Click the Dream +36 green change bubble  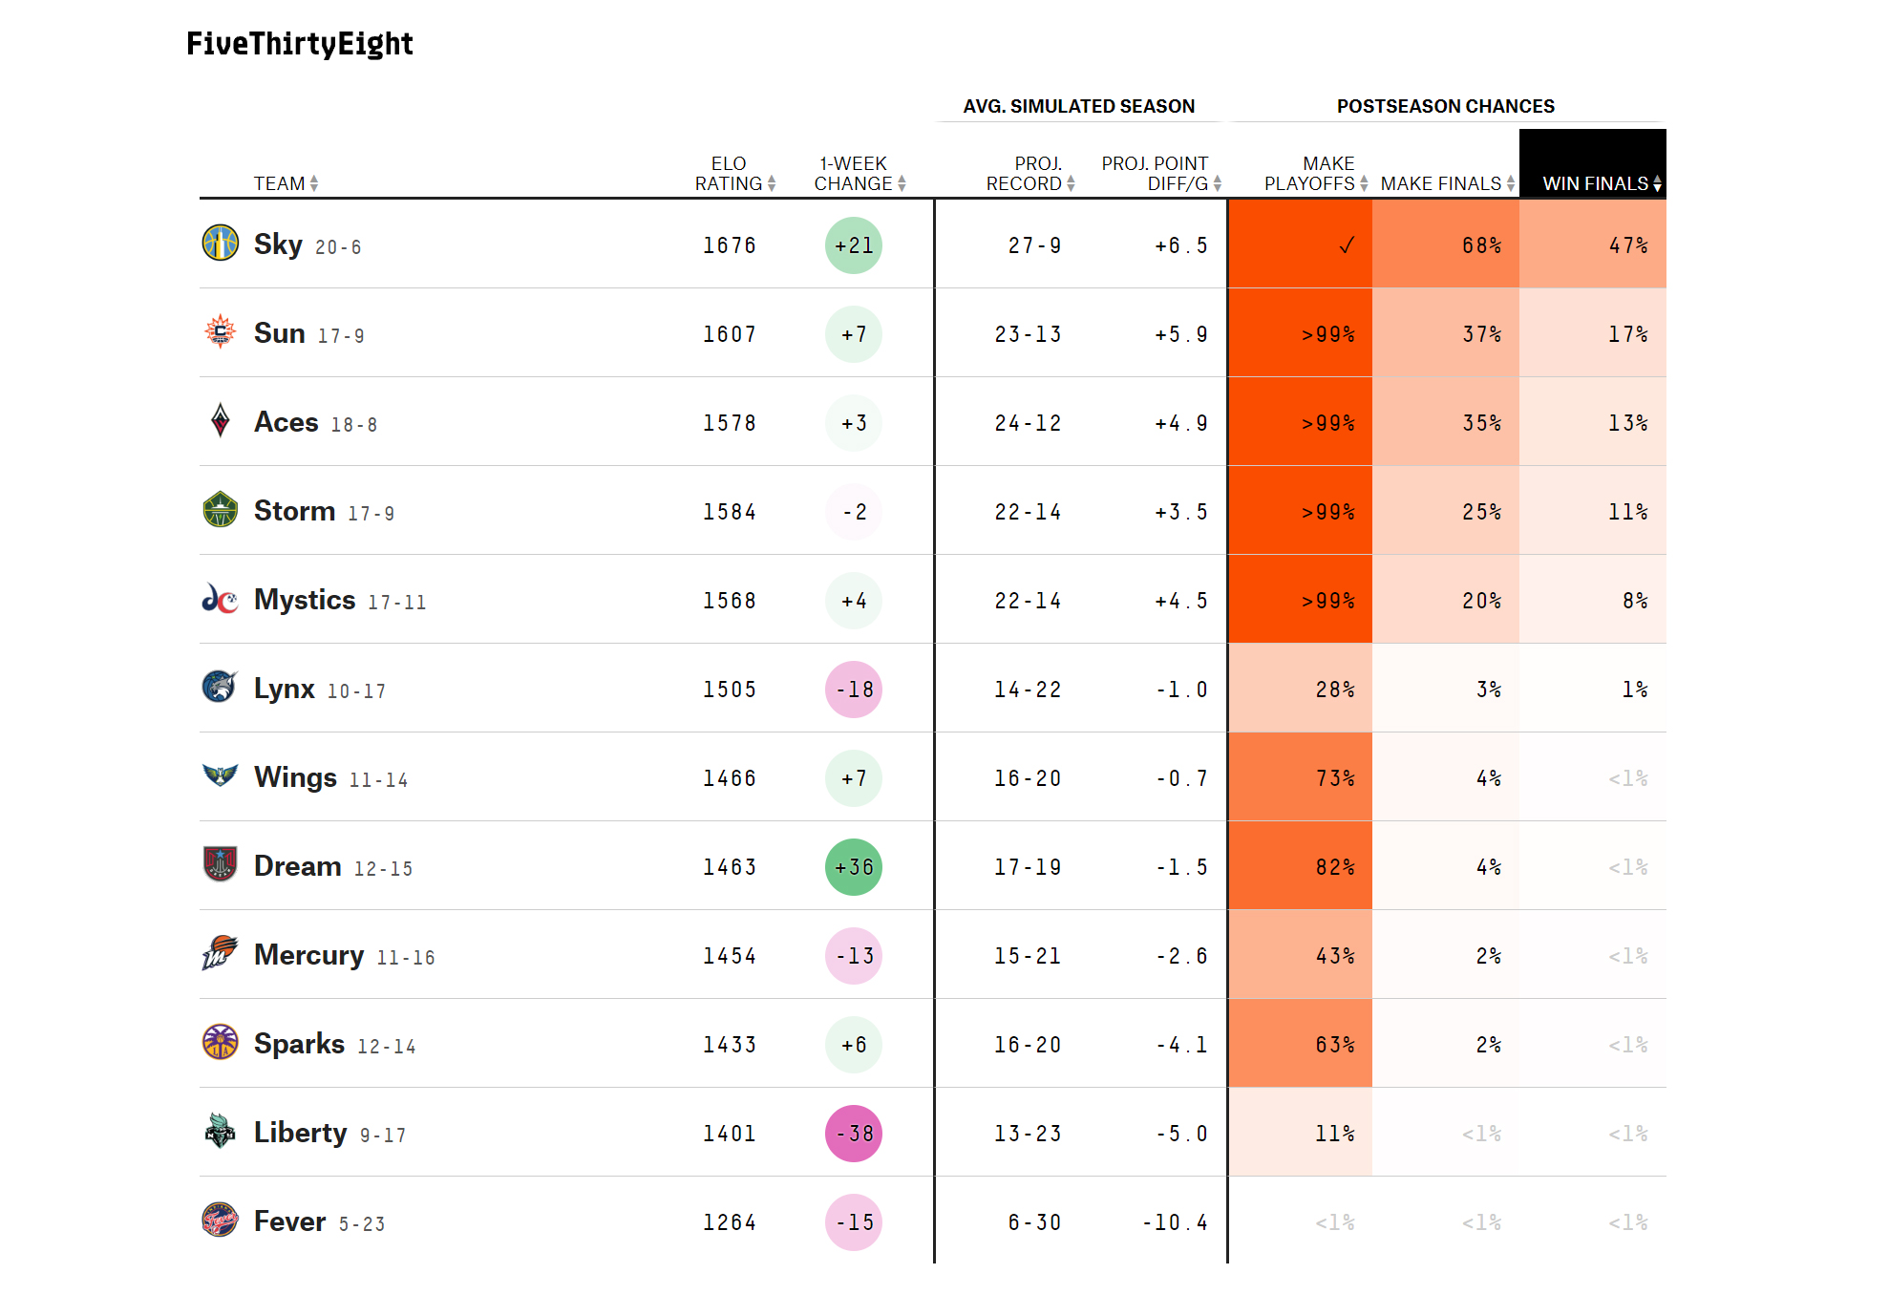pos(854,867)
